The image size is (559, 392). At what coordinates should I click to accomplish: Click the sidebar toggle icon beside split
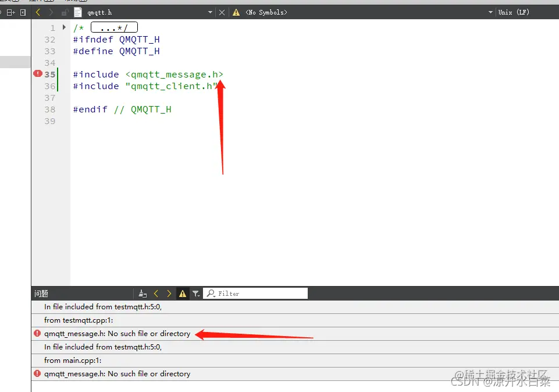(23, 12)
